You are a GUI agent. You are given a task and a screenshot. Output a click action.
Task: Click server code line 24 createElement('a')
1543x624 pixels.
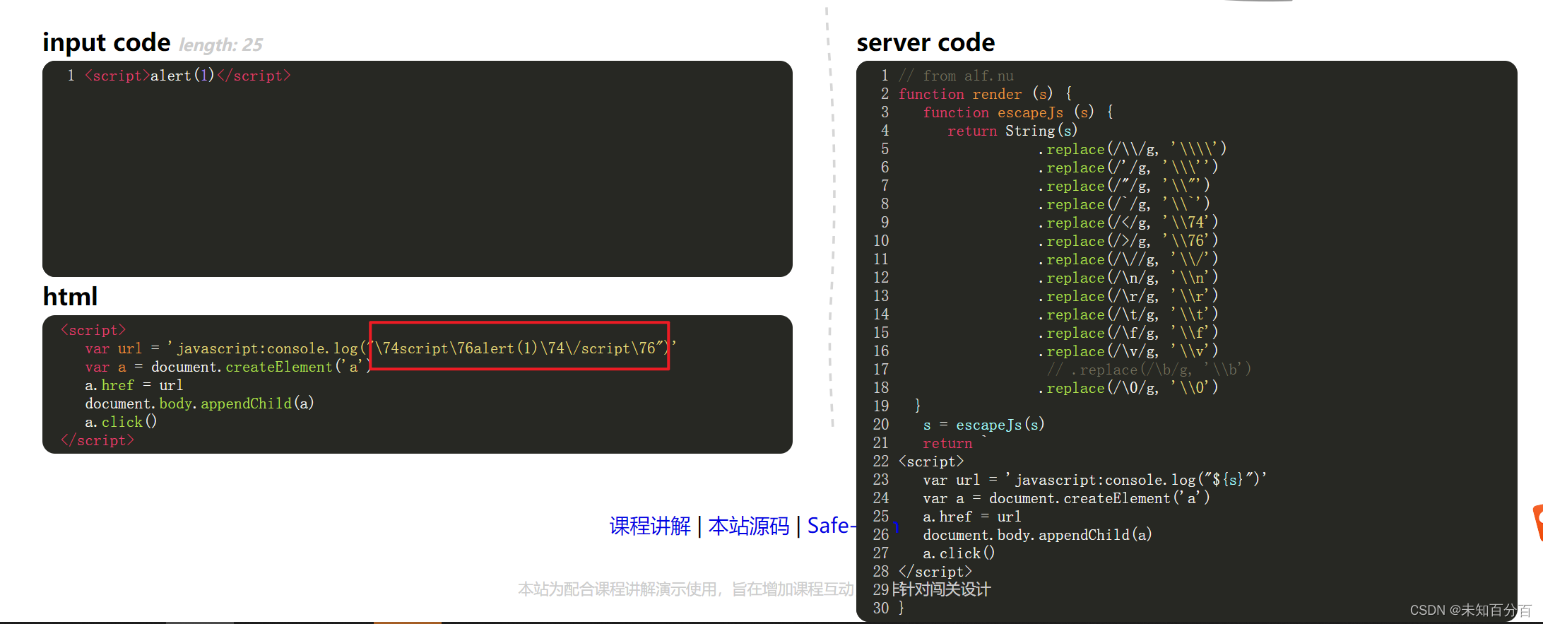pos(1066,498)
